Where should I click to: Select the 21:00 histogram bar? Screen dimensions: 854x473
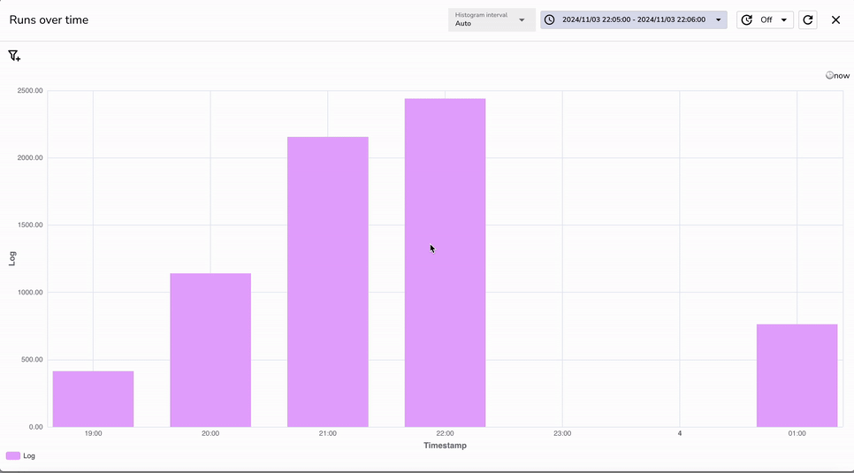pos(328,282)
